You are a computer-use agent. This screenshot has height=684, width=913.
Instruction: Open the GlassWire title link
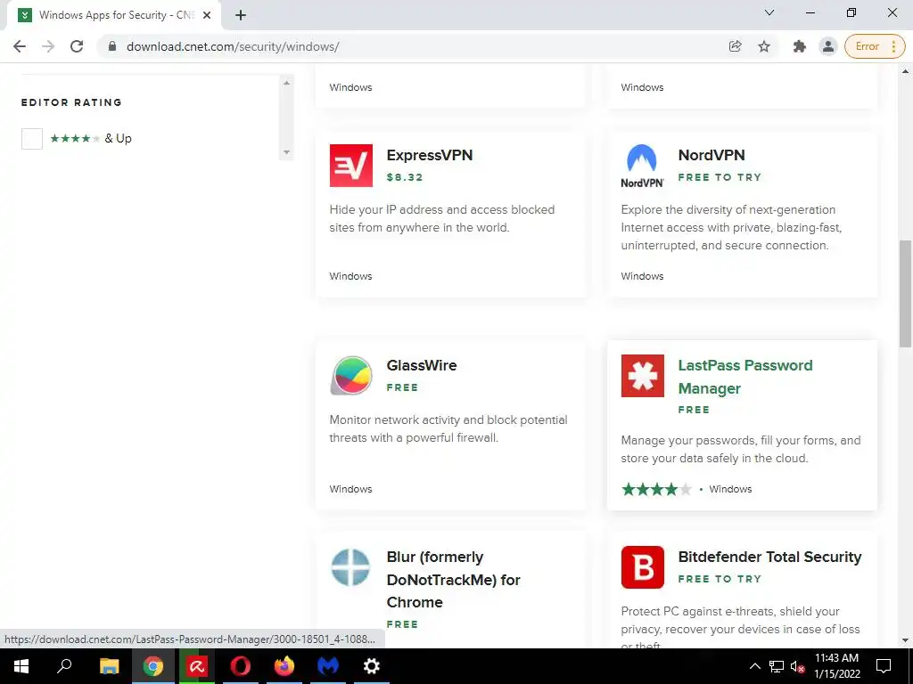pyautogui.click(x=422, y=365)
